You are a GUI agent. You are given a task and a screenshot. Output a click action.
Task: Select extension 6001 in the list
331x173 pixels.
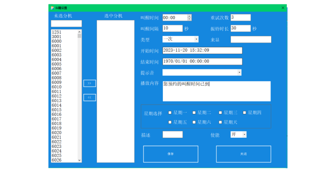(x=57, y=46)
